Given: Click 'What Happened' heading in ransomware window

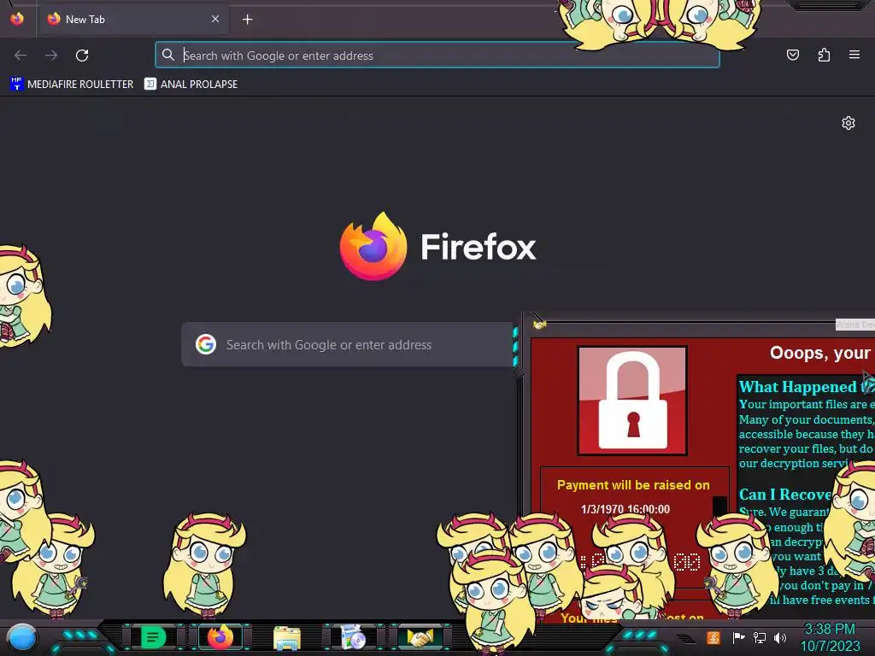Looking at the screenshot, I should [x=798, y=387].
